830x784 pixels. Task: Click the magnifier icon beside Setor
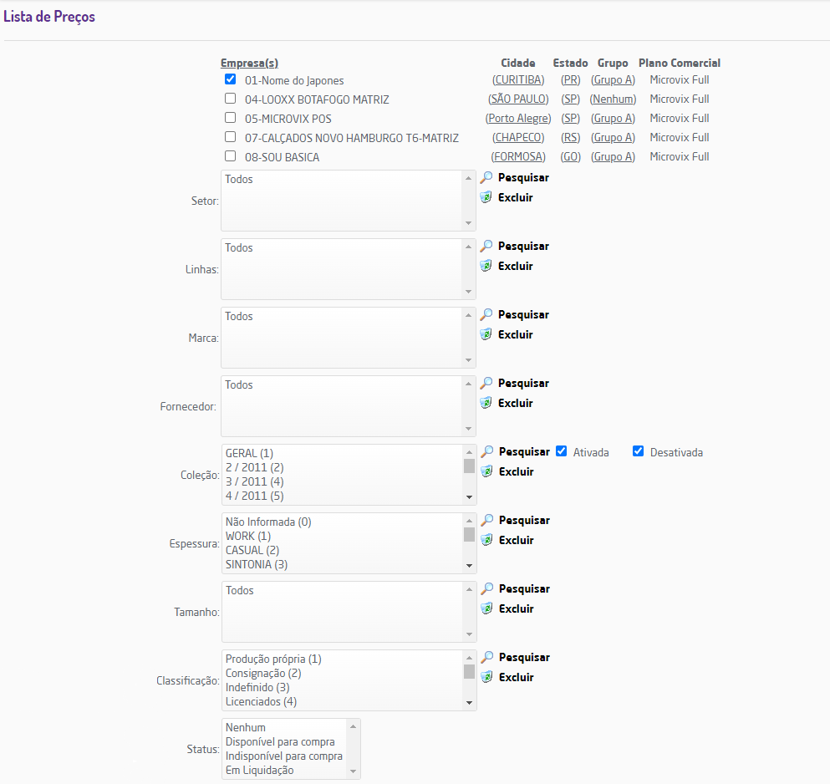(x=486, y=177)
